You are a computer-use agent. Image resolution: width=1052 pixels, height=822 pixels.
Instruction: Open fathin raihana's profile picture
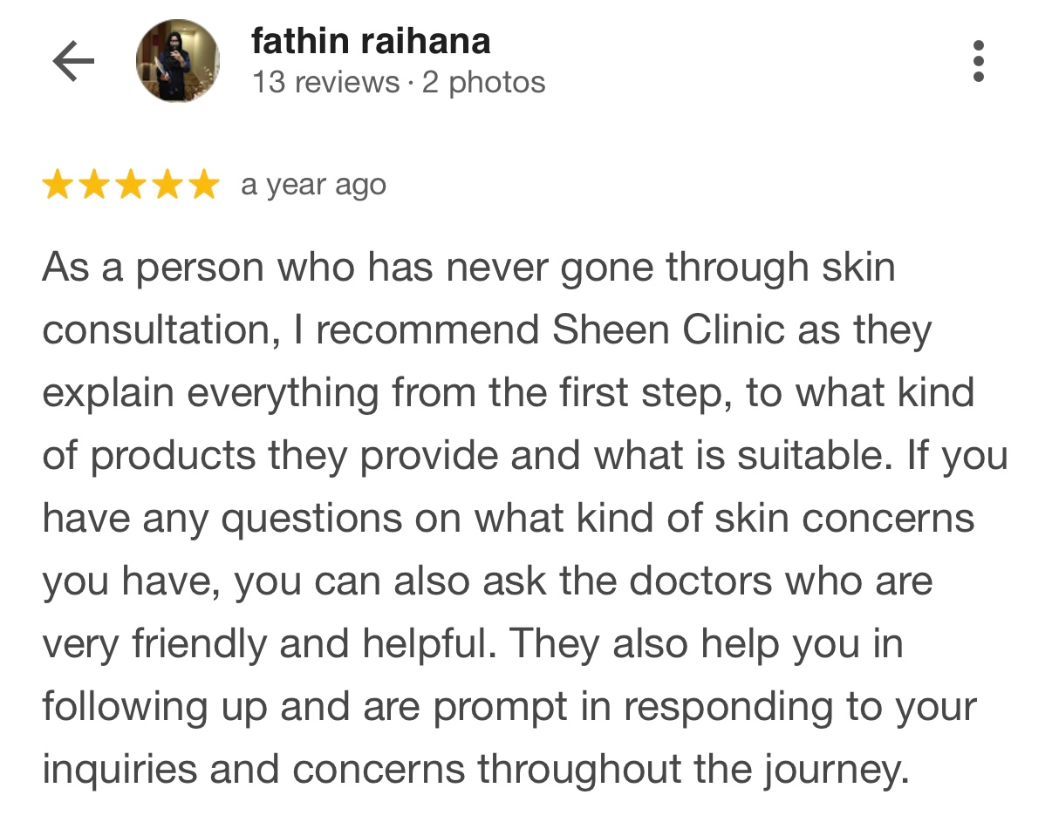(x=177, y=61)
